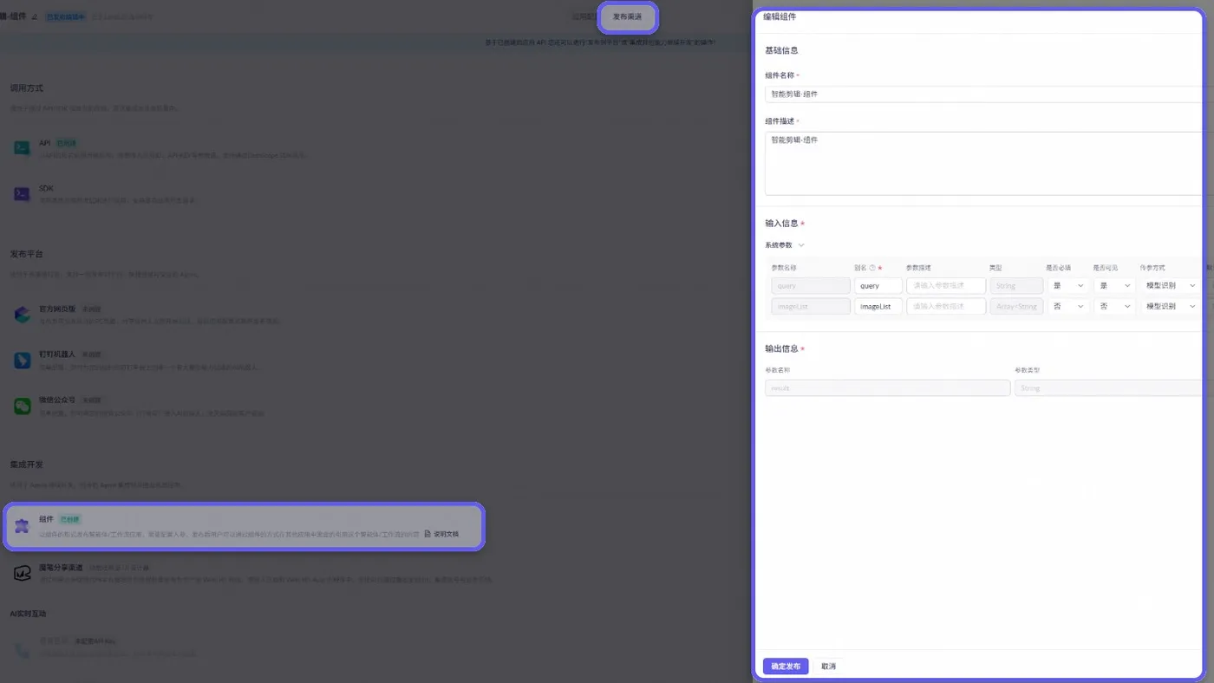
Task: Open 传参方式 dropdown in query row
Action: [x=1171, y=285]
